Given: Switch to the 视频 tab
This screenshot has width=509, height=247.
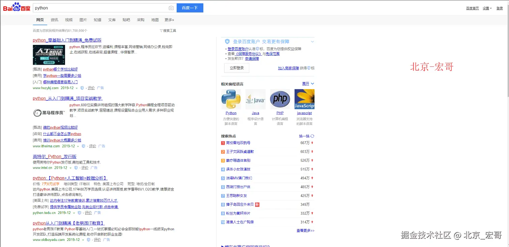Looking at the screenshot, I should (x=69, y=20).
